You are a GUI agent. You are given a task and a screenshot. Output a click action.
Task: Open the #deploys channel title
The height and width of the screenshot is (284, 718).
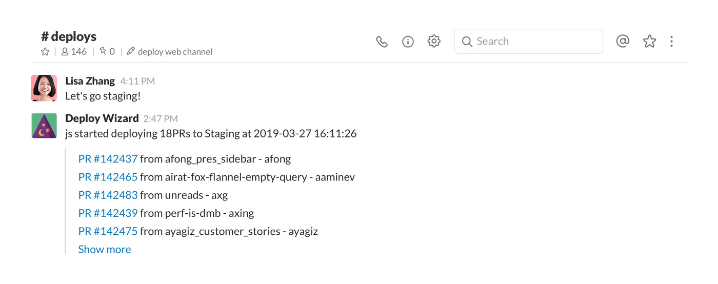click(69, 36)
